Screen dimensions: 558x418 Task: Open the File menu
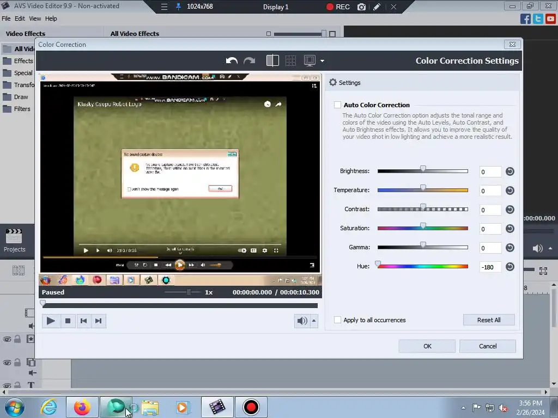(x=6, y=19)
